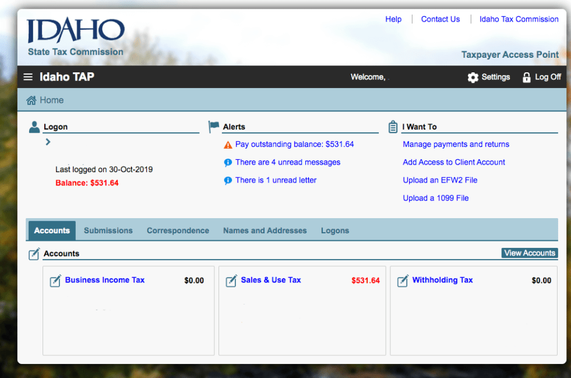Open Upload an EFW2 File link
Viewport: 571px width, 378px height.
pos(440,180)
